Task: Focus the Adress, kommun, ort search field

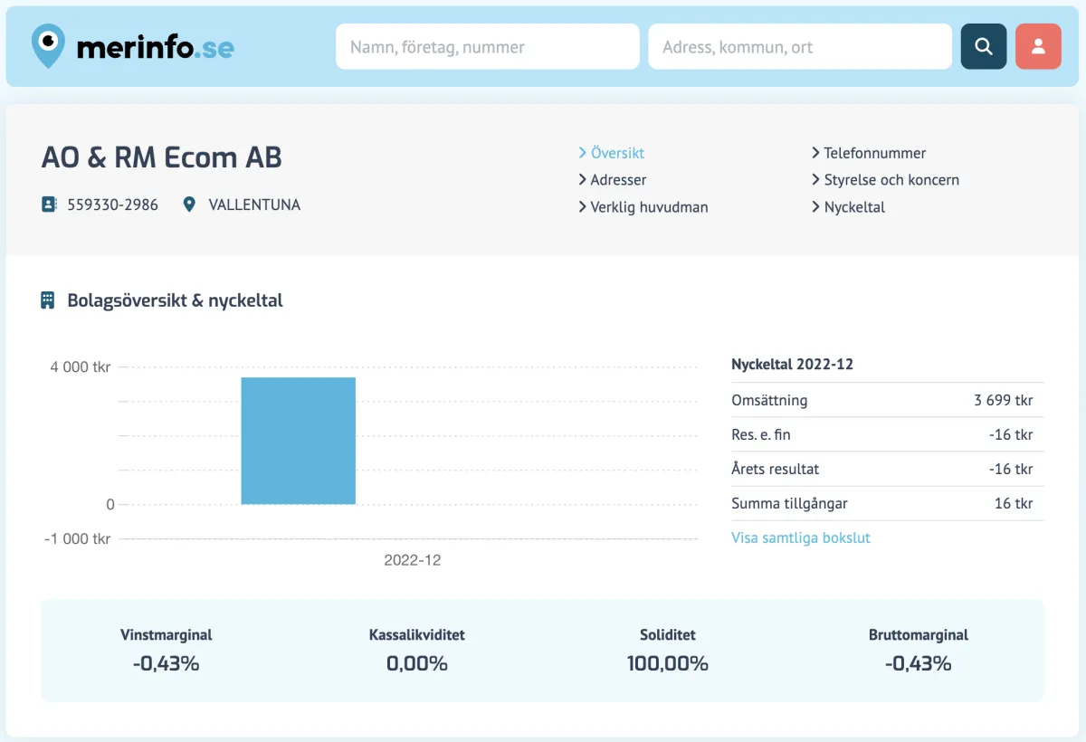Action: (x=800, y=46)
